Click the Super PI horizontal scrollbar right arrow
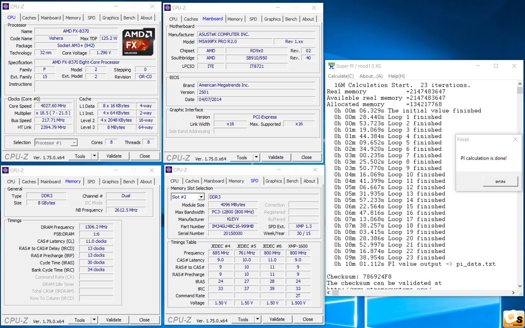The height and width of the screenshot is (328, 525). point(513,293)
